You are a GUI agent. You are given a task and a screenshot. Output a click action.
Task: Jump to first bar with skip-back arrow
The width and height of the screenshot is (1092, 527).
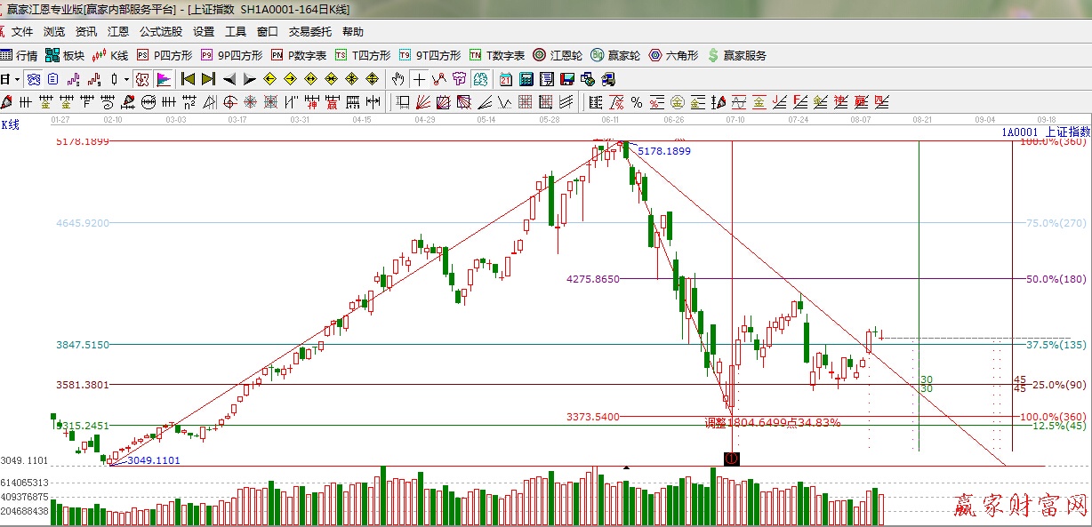point(188,79)
